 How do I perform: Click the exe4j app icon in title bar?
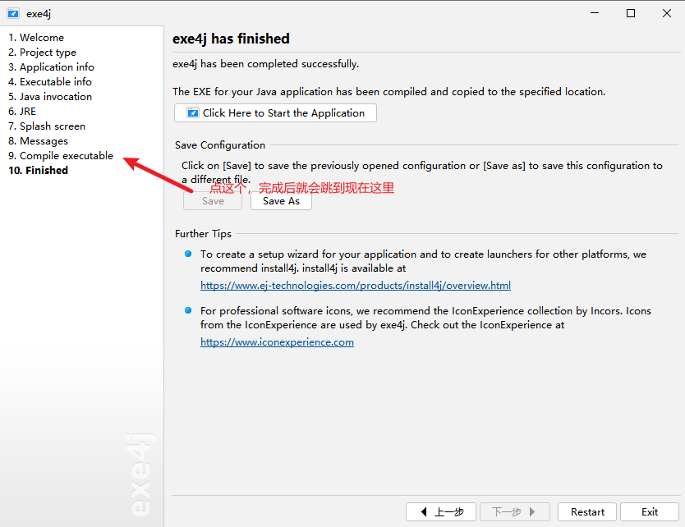[13, 13]
